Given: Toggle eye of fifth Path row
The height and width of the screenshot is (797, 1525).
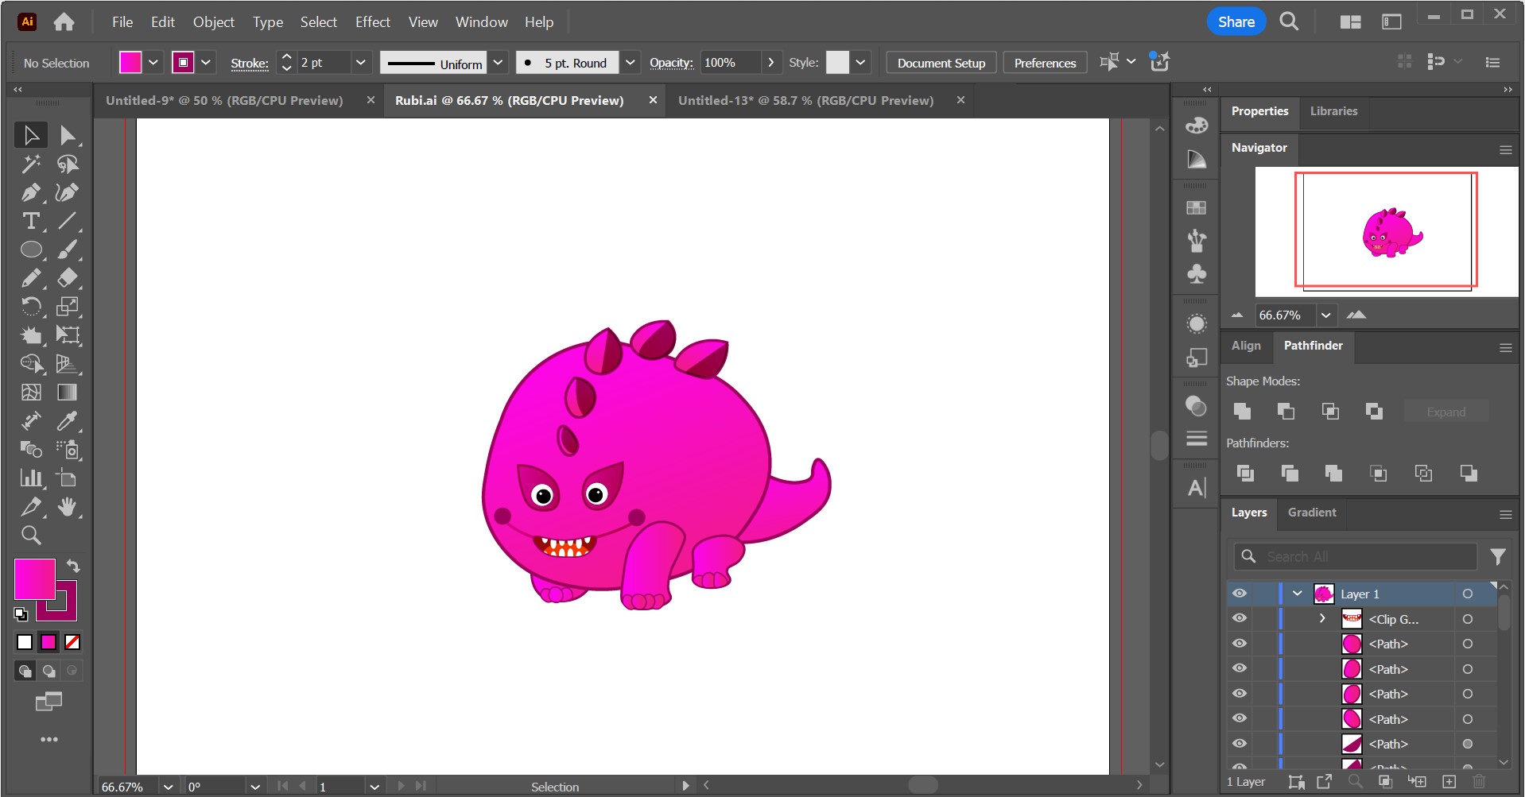Looking at the screenshot, I should point(1240,744).
